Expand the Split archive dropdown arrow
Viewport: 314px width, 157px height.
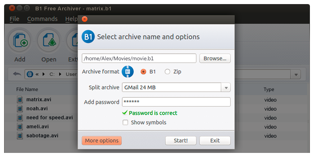pyautogui.click(x=226, y=88)
